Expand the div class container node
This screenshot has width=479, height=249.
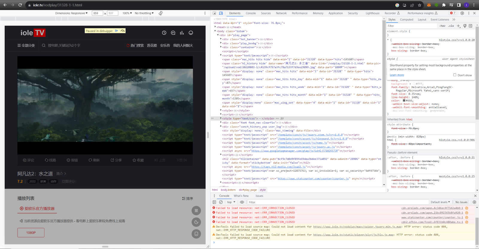(221, 47)
